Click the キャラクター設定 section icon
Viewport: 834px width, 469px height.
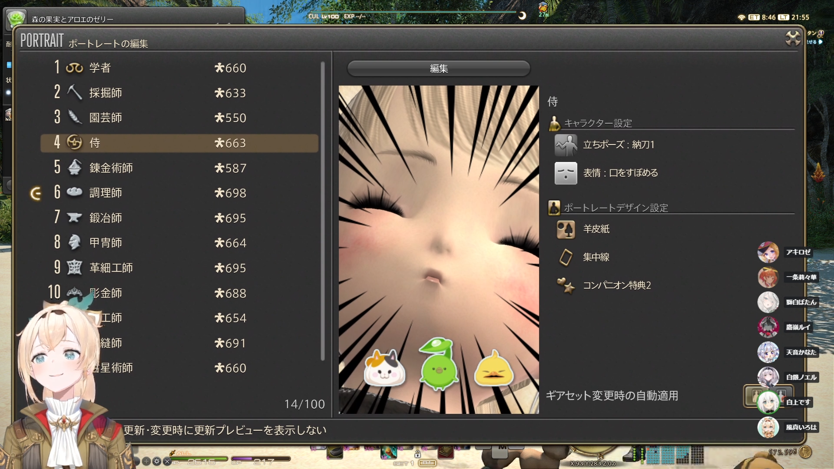pyautogui.click(x=554, y=123)
